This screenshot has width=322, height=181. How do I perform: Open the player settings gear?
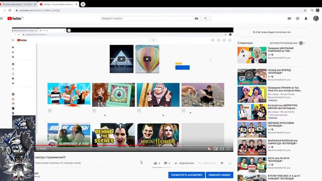209,149
